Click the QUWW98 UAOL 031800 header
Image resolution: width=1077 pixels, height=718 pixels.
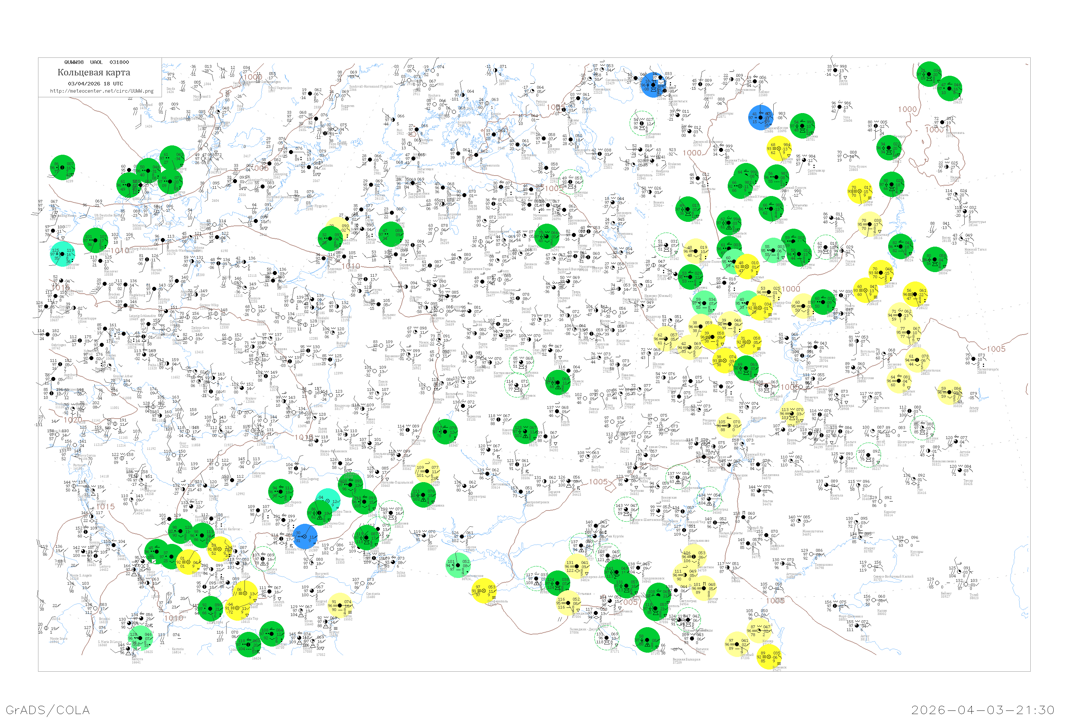pyautogui.click(x=97, y=62)
